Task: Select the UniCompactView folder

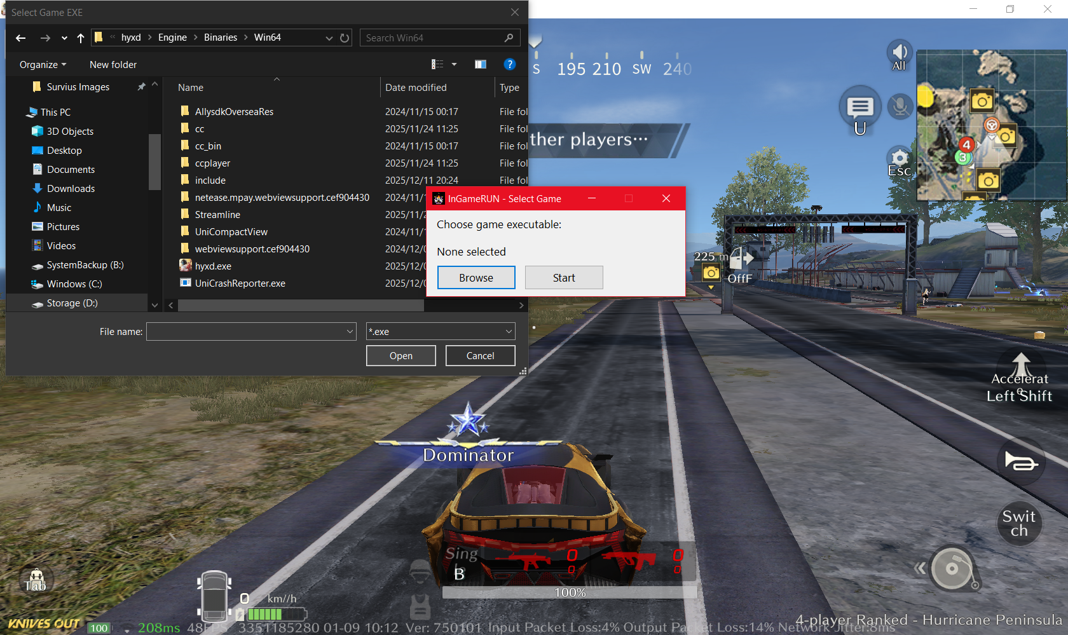Action: coord(231,232)
